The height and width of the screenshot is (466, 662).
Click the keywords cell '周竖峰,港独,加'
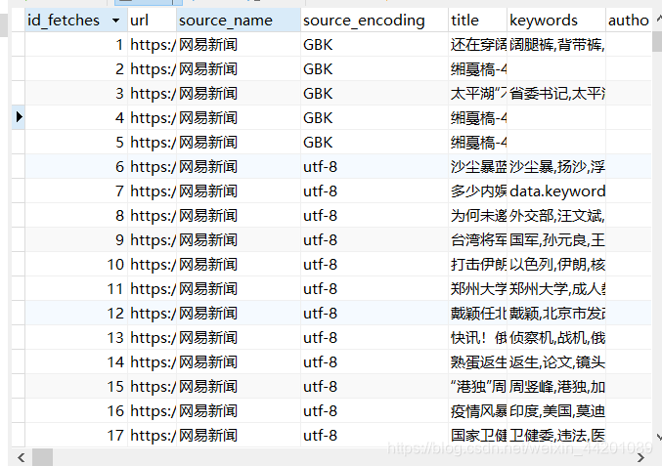coord(556,386)
